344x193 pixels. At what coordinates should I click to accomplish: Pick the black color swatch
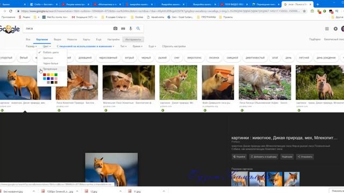point(52,82)
